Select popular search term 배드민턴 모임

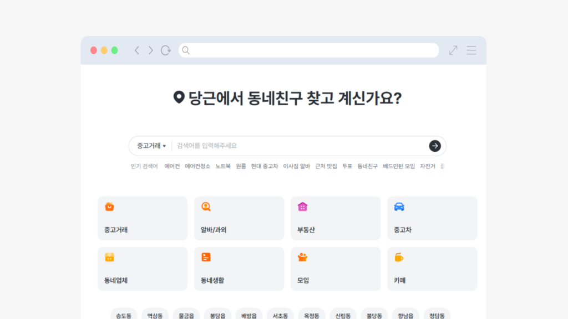399,166
